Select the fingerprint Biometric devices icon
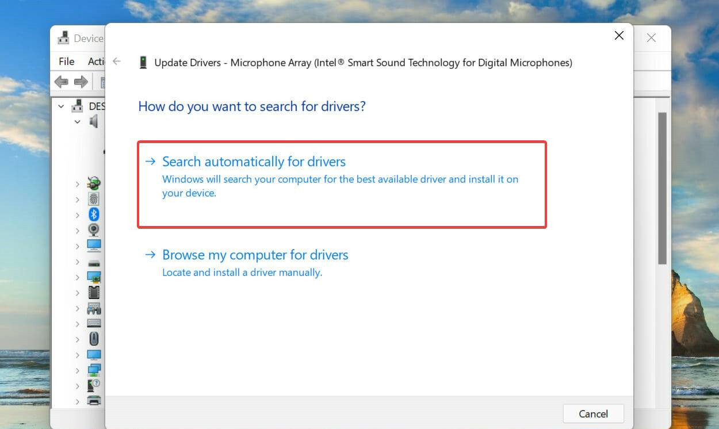This screenshot has width=719, height=429. (94, 200)
